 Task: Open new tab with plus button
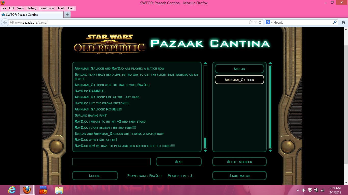tap(67, 15)
